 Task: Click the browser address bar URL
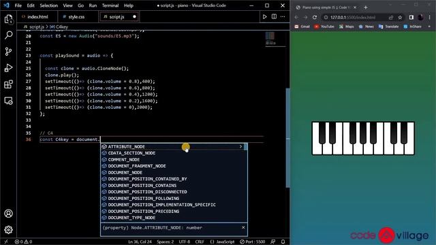pos(353,17)
